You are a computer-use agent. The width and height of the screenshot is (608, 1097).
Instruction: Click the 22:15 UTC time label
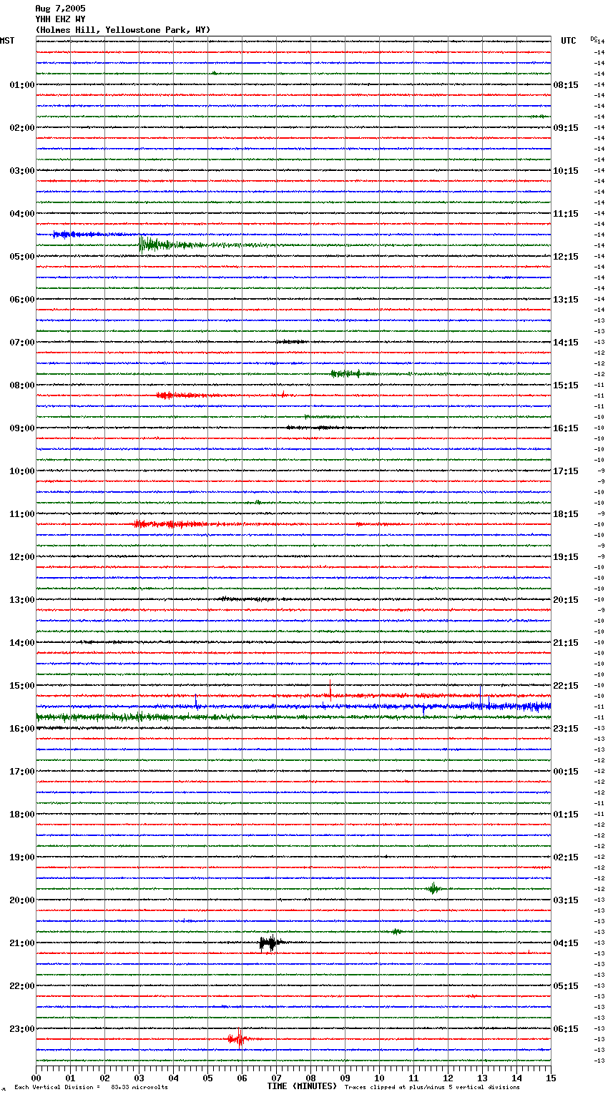pyautogui.click(x=566, y=686)
